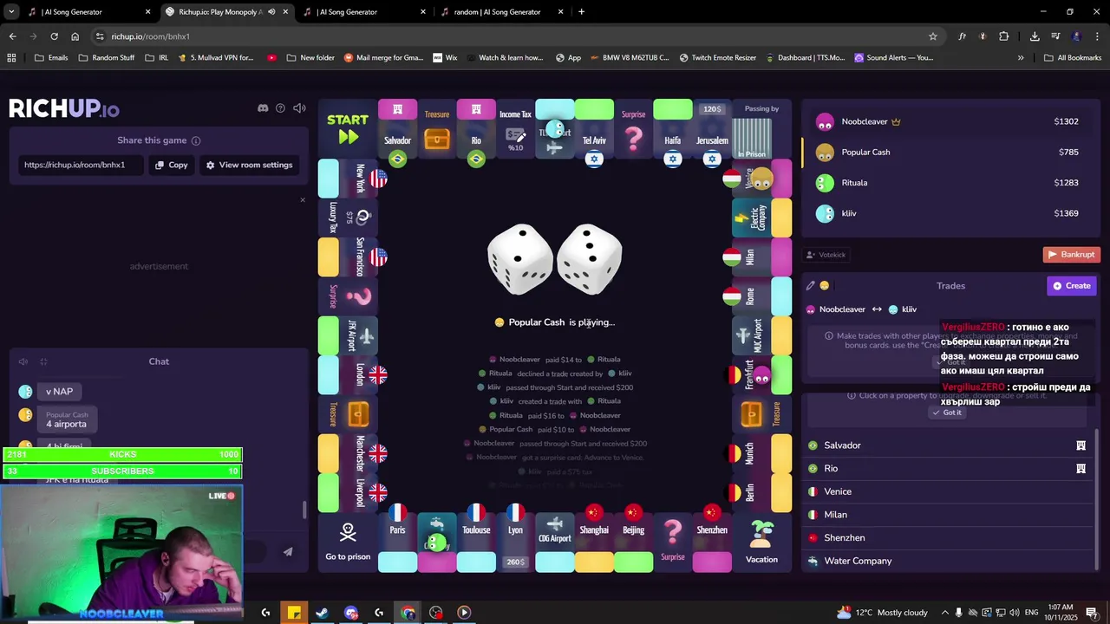1110x624 pixels.
Task: Click the left white die
Action: 520,258
